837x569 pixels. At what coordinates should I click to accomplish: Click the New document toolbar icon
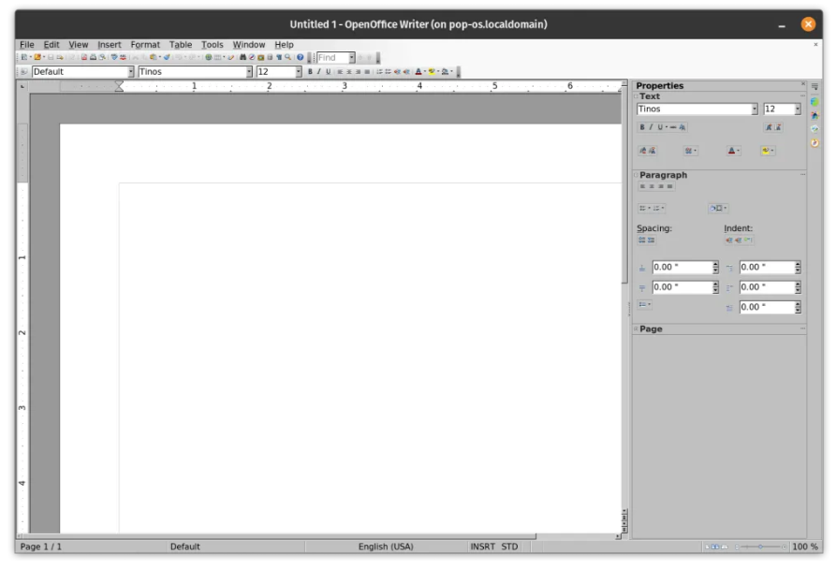pyautogui.click(x=24, y=57)
